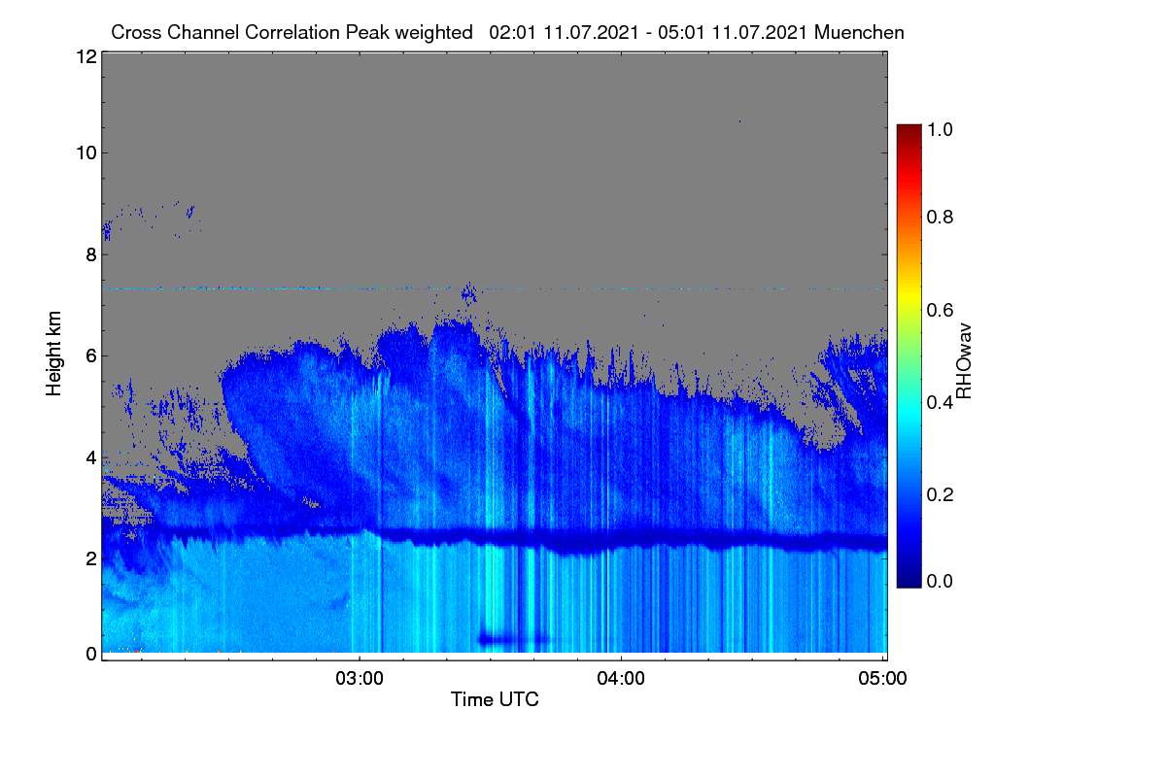Click the height tick label '12'

(85, 56)
